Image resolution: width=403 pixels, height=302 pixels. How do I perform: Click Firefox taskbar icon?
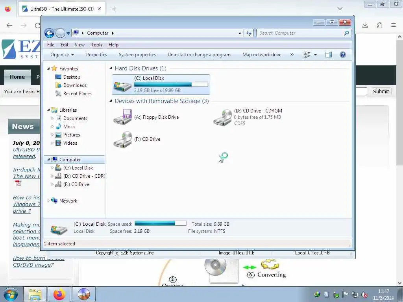click(x=59, y=294)
